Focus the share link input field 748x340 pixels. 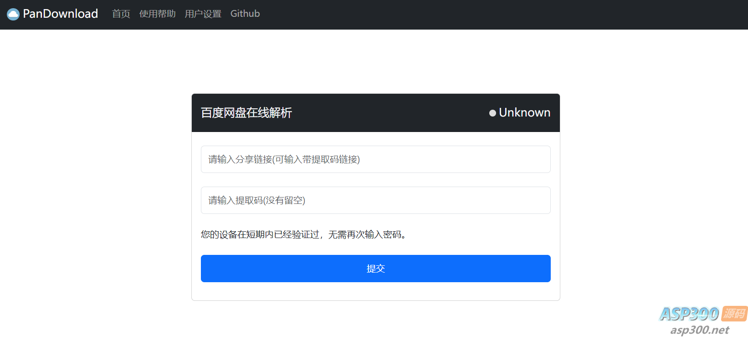[x=376, y=159]
